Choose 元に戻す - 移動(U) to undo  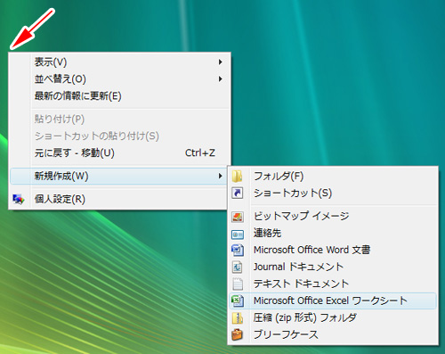coord(119,152)
